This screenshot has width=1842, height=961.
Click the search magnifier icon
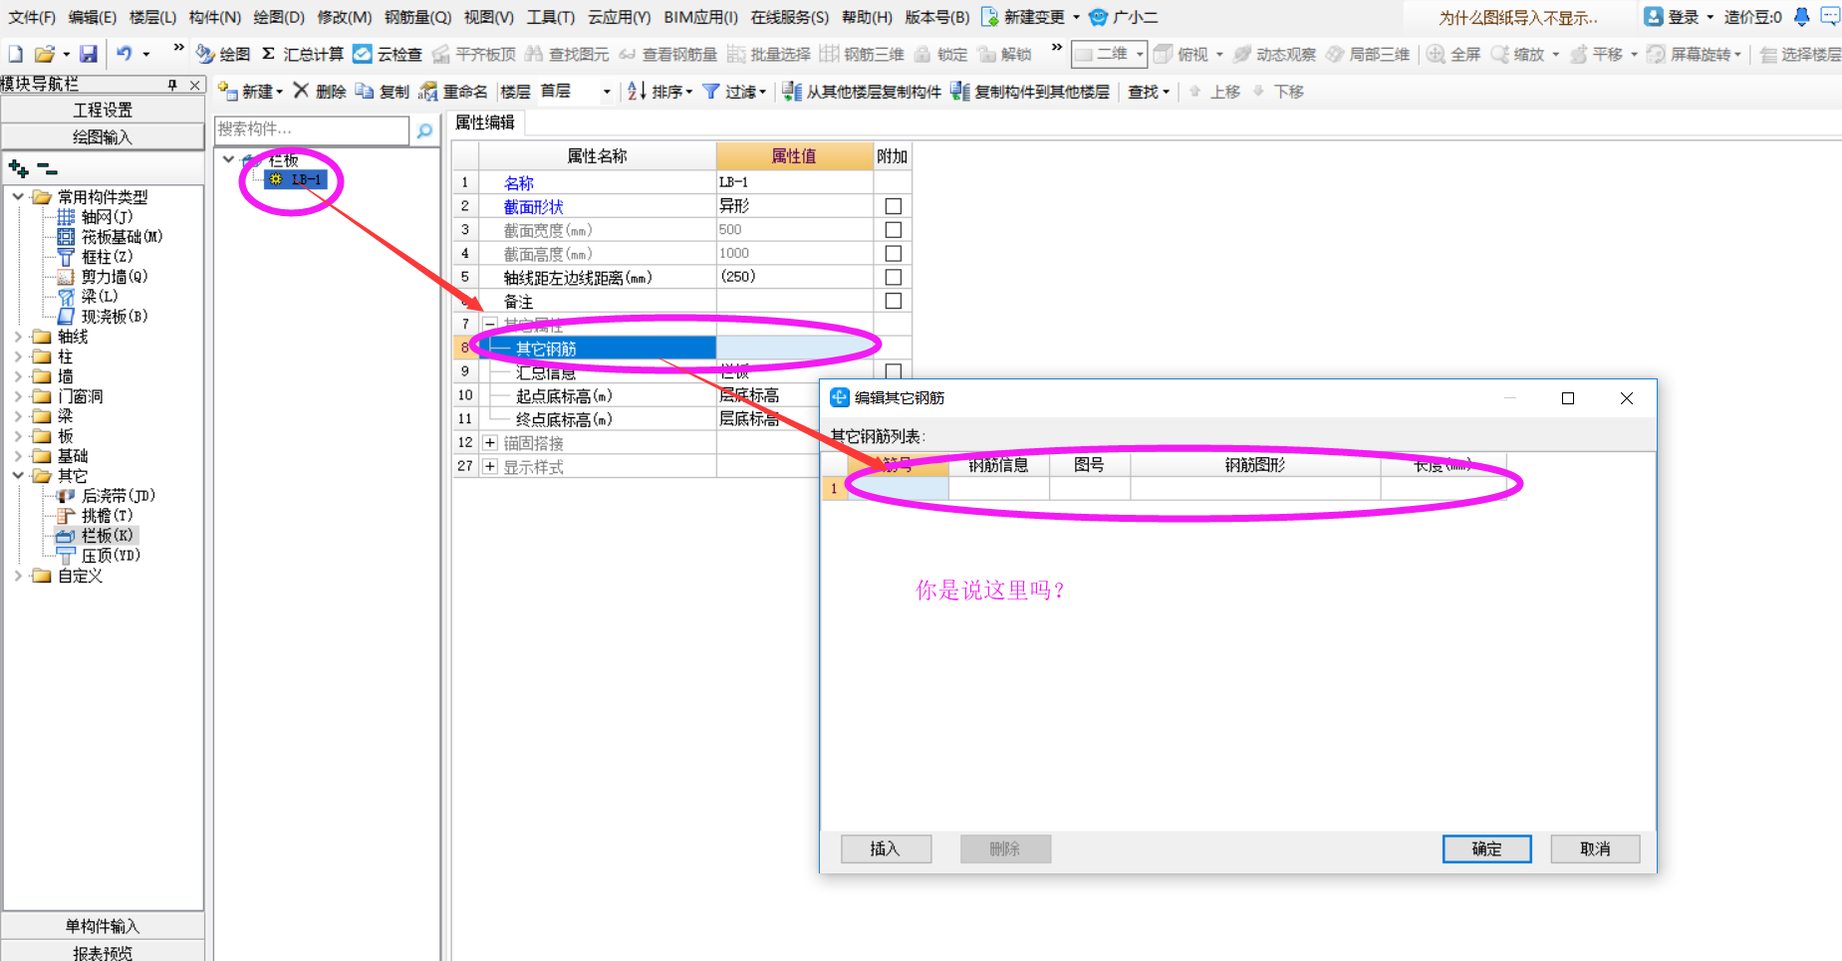(x=425, y=130)
